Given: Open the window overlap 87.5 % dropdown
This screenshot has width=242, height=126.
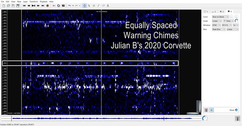Looking at the screenshot, I should [x=227, y=25].
